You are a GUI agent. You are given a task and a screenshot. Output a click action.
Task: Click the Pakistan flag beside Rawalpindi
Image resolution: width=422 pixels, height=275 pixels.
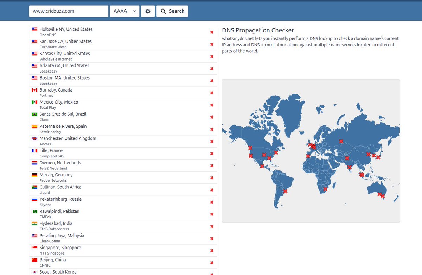(34, 212)
